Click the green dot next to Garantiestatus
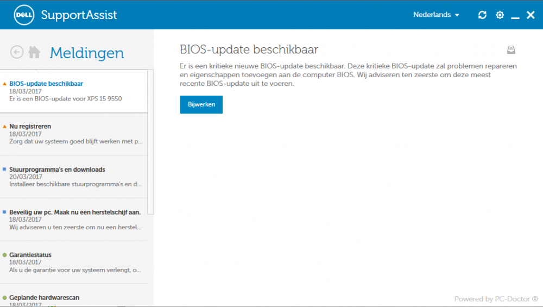Viewport: 543px width, 307px height. pos(4,255)
